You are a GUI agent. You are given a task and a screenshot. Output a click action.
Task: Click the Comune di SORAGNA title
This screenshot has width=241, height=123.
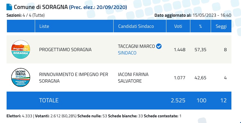(x=41, y=7)
